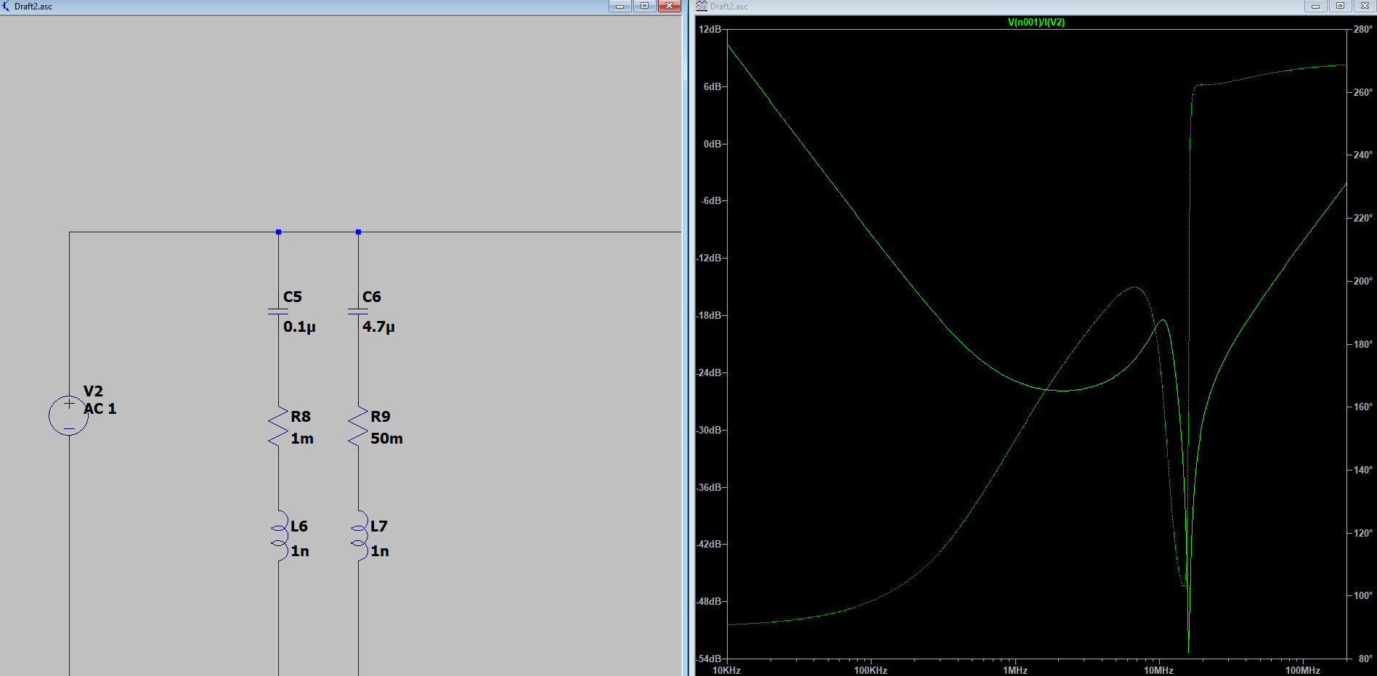
Task: Click the junction node above C5
Action: point(278,232)
